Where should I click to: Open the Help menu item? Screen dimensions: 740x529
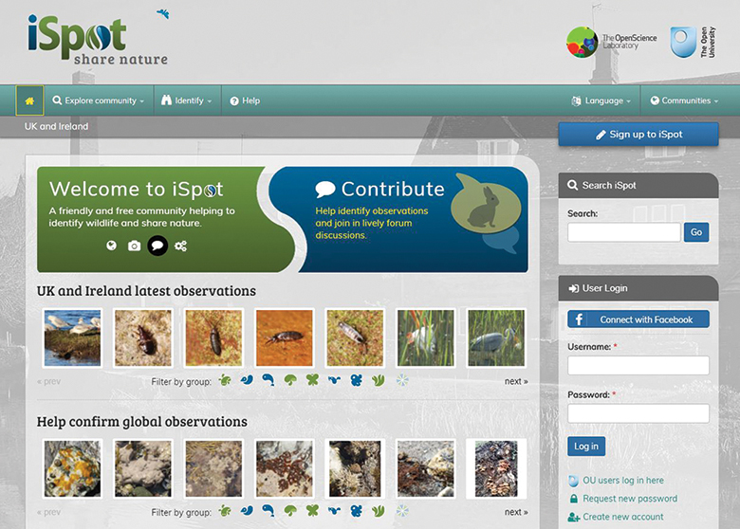coord(244,100)
